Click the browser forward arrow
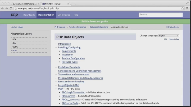This screenshot has width=191, height=107. [7, 8]
